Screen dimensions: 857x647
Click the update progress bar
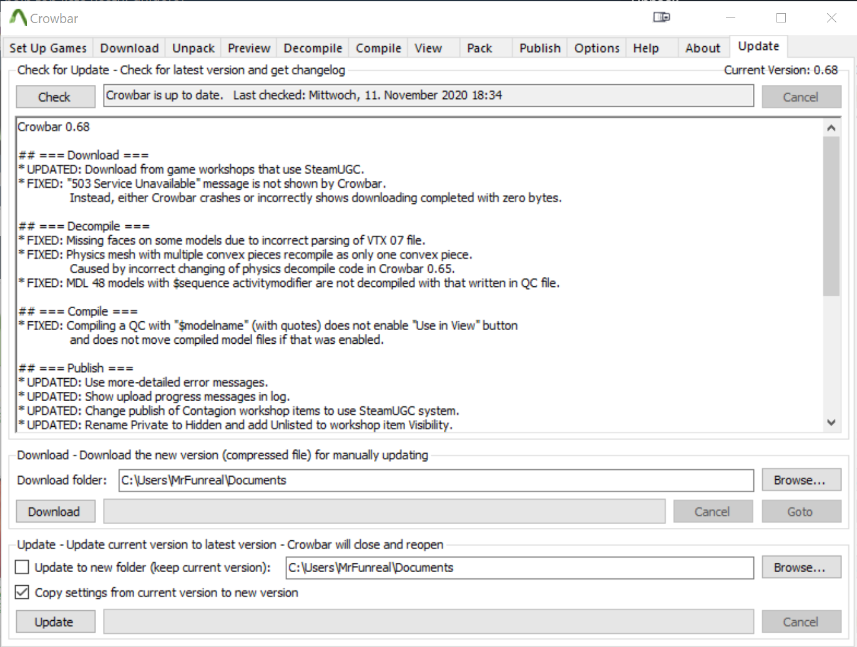pos(428,622)
